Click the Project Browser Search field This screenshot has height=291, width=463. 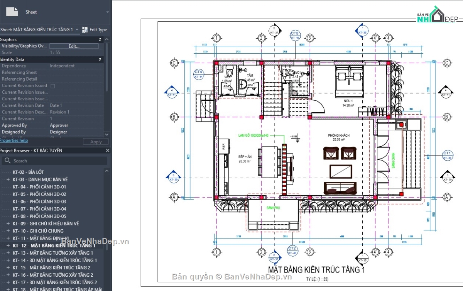click(54, 161)
